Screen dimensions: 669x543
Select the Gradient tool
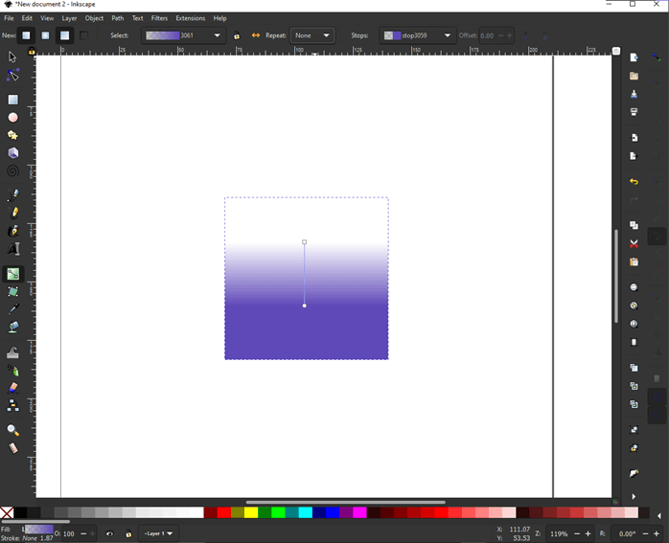point(12,274)
